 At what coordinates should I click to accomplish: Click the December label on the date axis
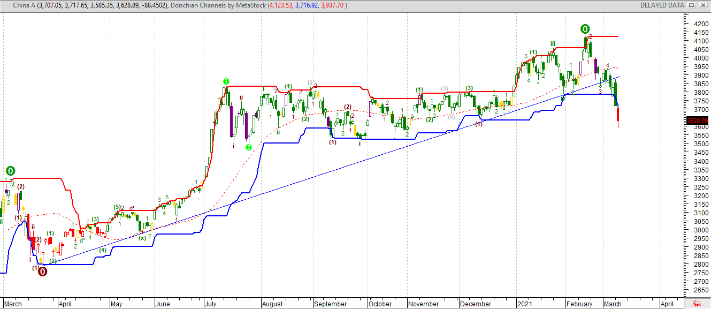pos(476,304)
